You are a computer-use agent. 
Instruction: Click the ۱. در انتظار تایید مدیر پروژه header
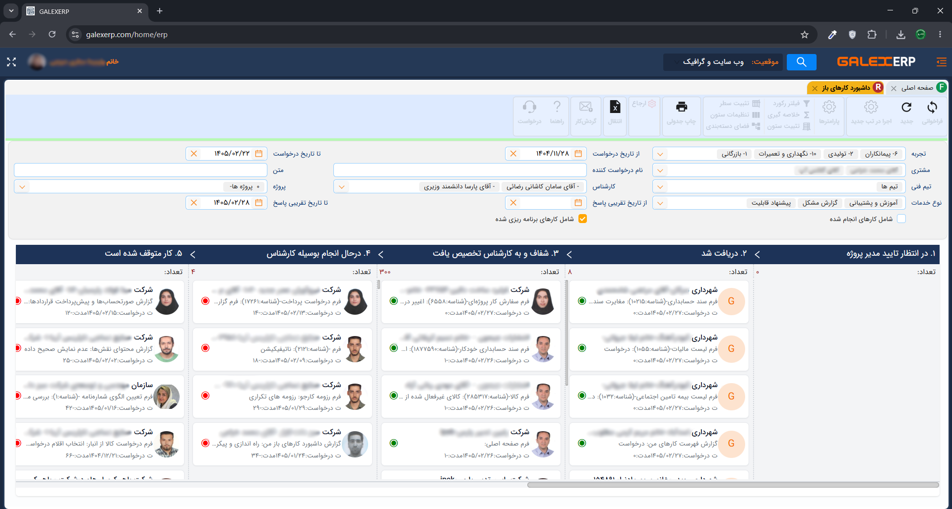(890, 253)
